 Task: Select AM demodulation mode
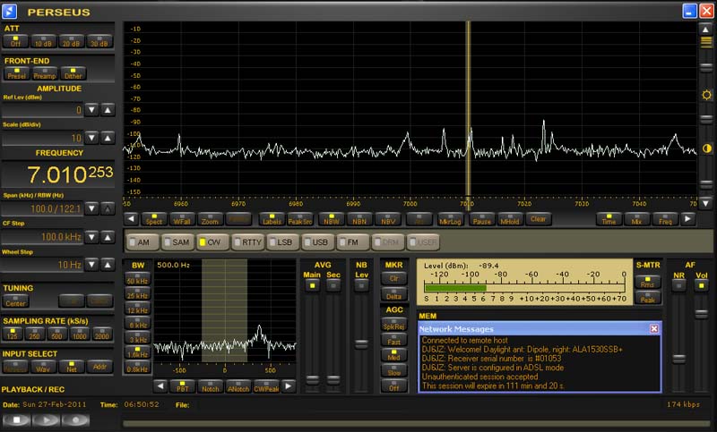point(143,242)
